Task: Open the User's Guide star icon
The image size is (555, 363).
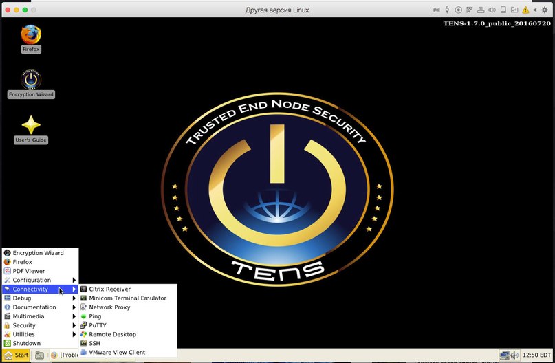Action: click(31, 129)
